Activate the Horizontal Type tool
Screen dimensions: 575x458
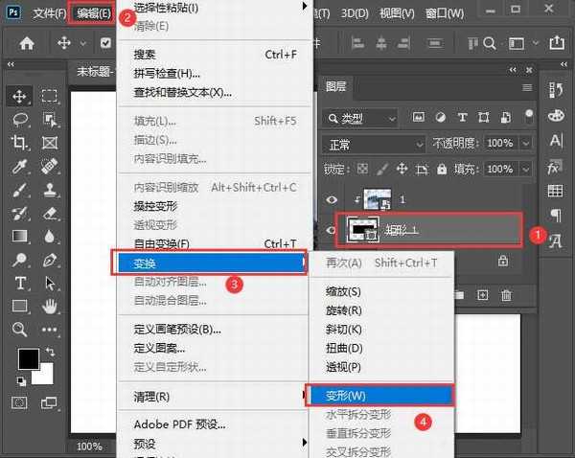(x=20, y=283)
